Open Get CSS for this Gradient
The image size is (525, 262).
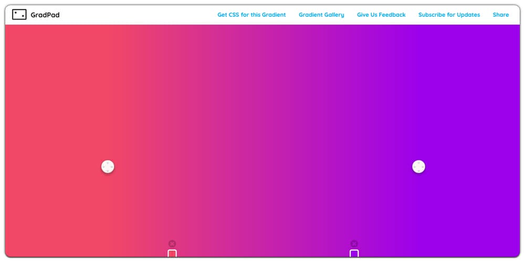[251, 15]
